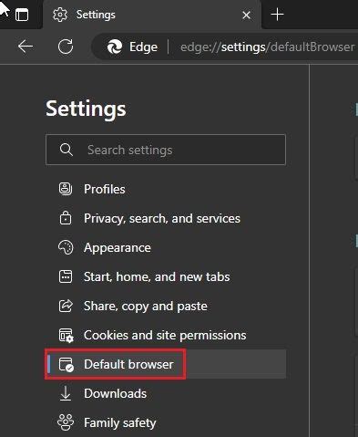Click the Profiles sidebar icon
Image resolution: width=358 pixels, height=437 pixels.
pos(66,189)
